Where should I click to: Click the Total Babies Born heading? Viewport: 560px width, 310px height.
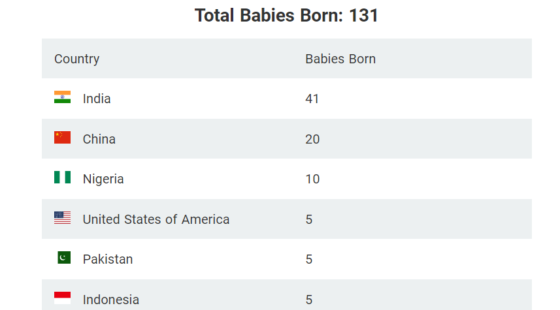tap(286, 16)
